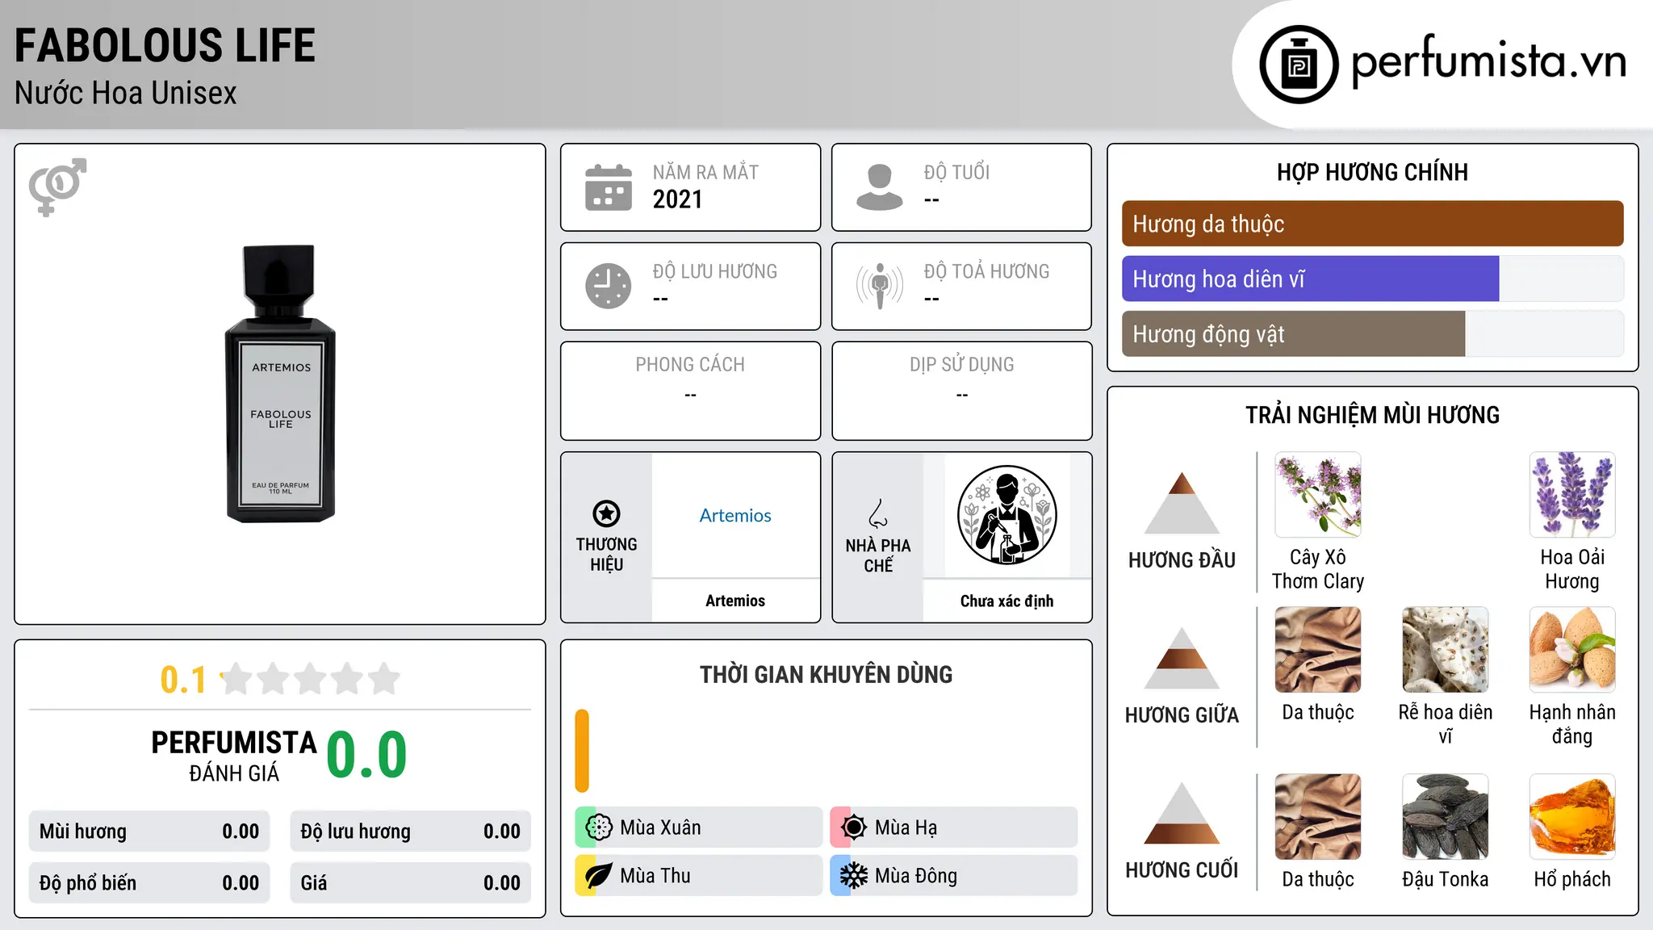
Task: Click the Giá 0.00 score box
Action: (410, 883)
